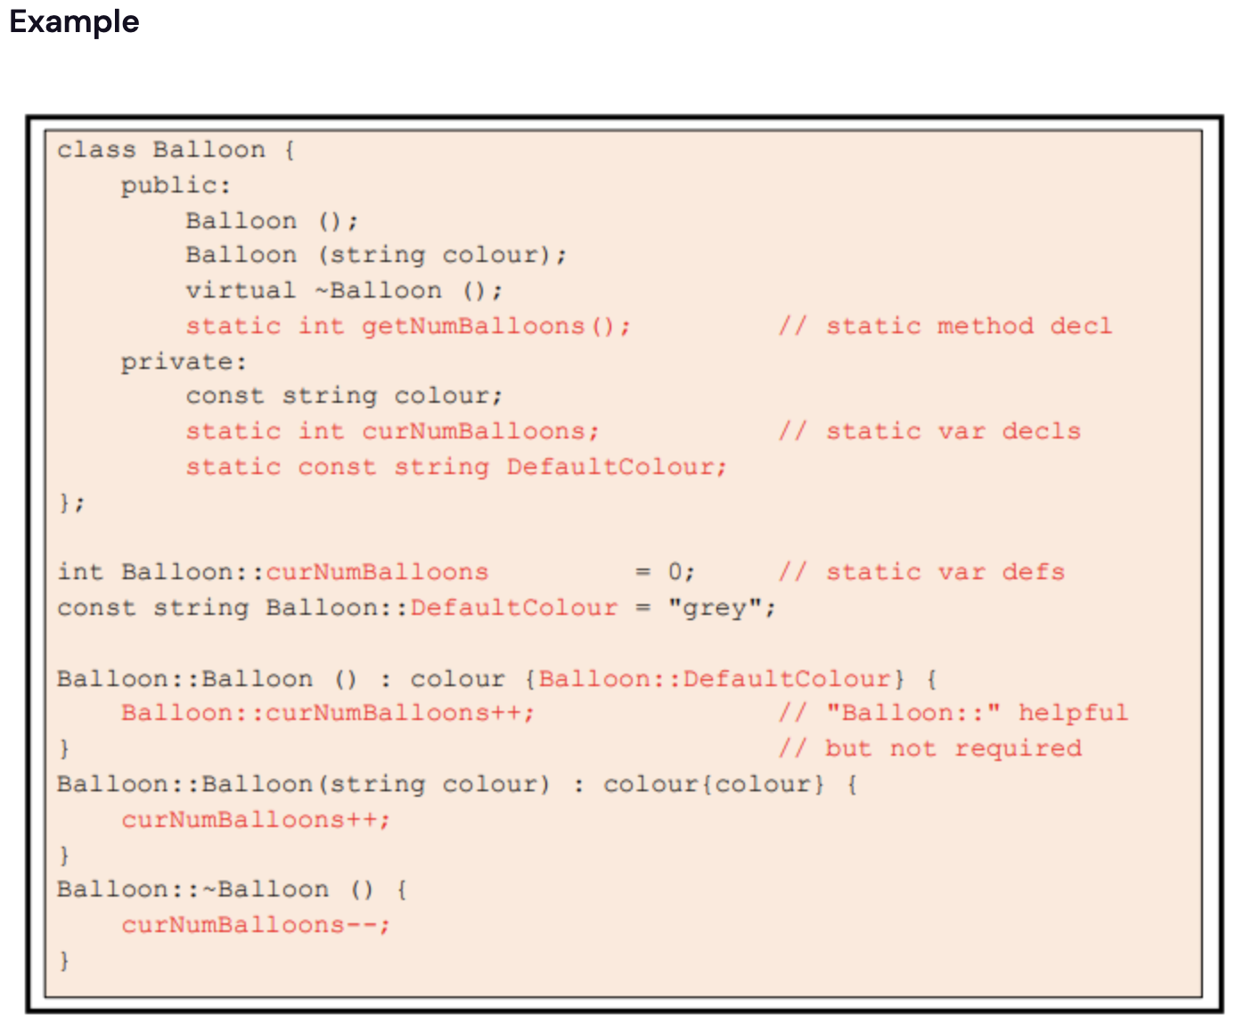This screenshot has width=1260, height=1023.
Task: Click the red "Balloon::curNumBalloons++;" statement
Action: click(328, 714)
